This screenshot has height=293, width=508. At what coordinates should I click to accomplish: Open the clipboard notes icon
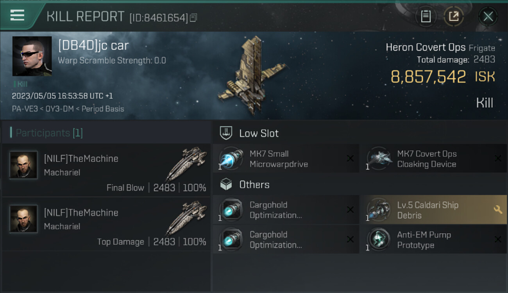pos(426,16)
